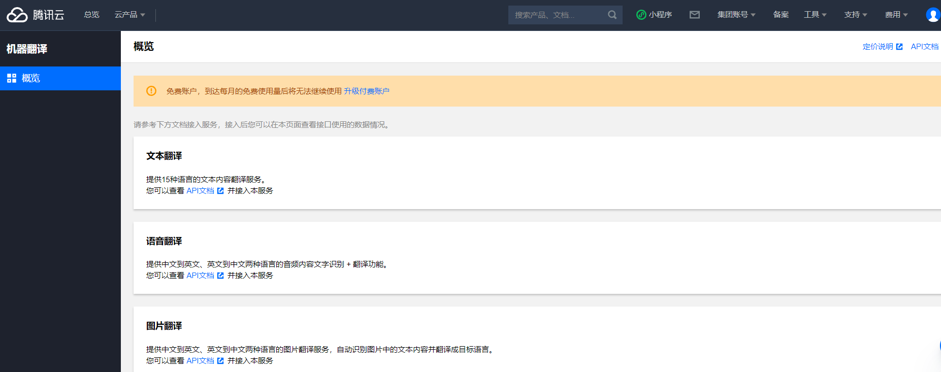The image size is (941, 372).
Task: Click the 语音翻译 card heading
Action: 164,241
